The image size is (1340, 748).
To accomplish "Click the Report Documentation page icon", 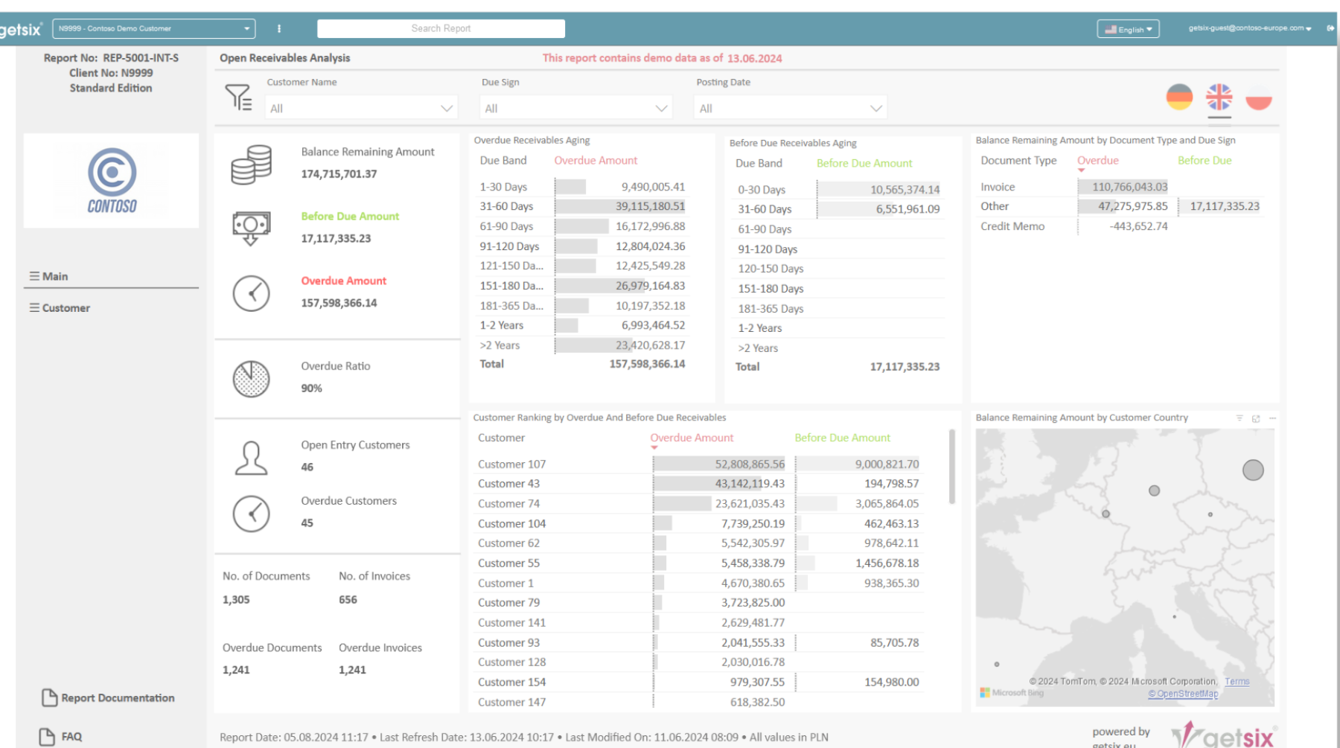I will (49, 697).
